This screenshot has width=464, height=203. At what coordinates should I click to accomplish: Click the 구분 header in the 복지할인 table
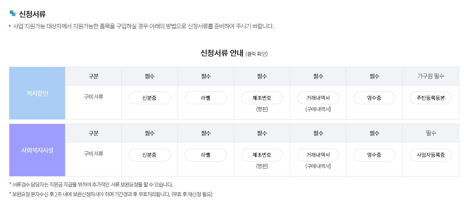(x=93, y=76)
